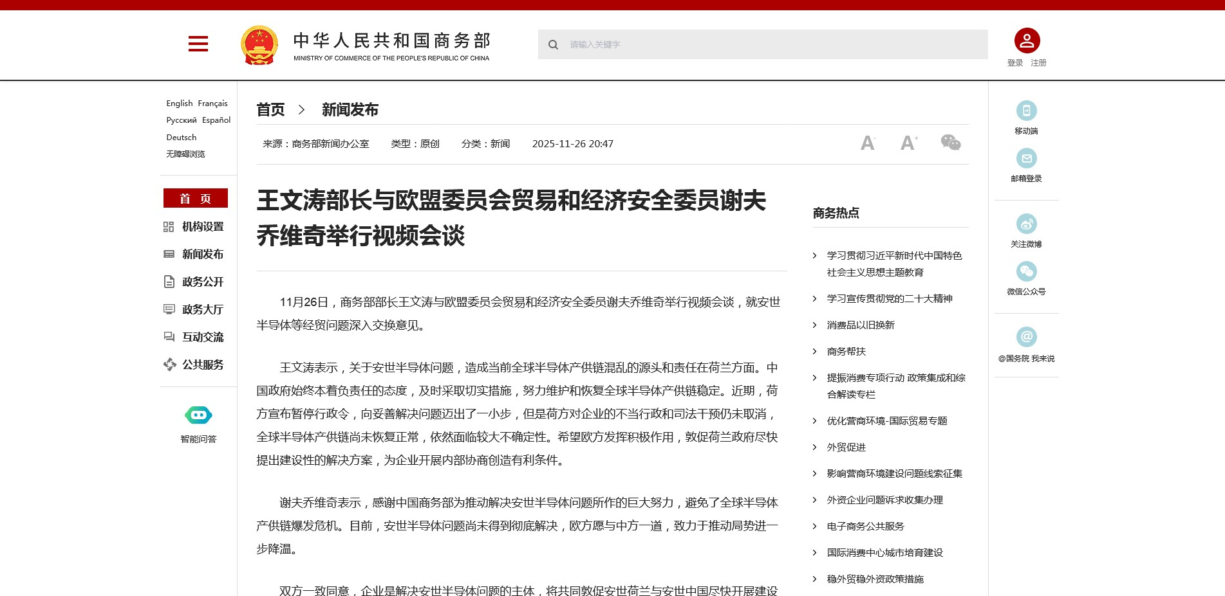The width and height of the screenshot is (1225, 596).
Task: Launch the smart Q&A robot icon
Action: click(x=198, y=415)
